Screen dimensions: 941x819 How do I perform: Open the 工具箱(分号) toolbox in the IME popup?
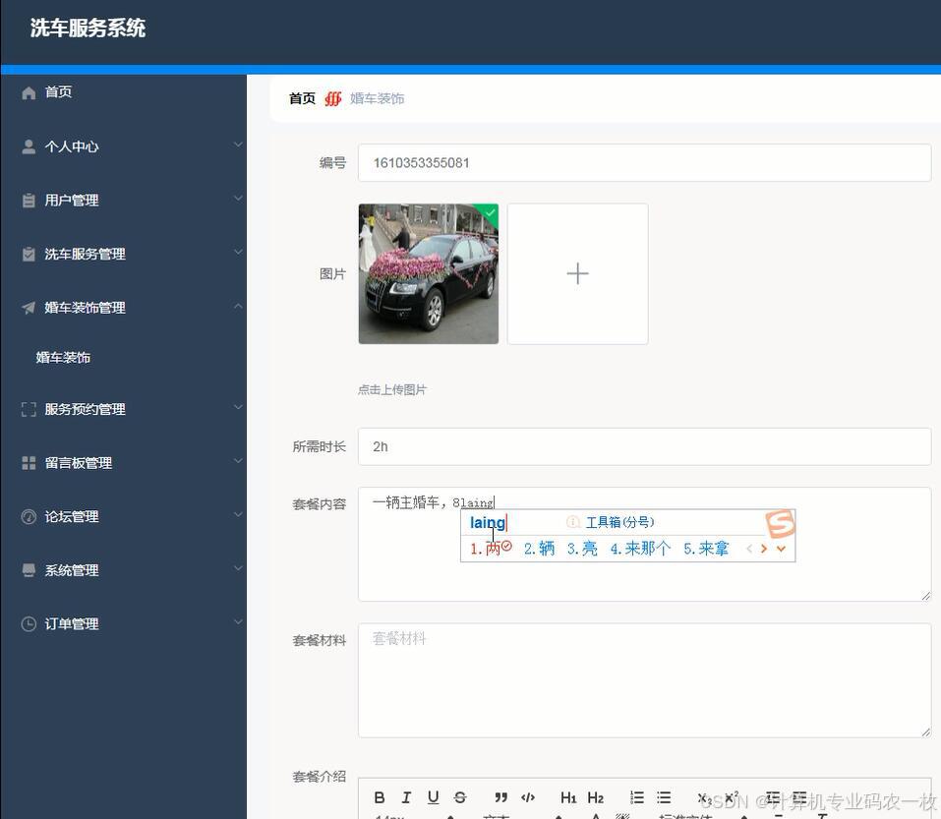[x=619, y=522]
